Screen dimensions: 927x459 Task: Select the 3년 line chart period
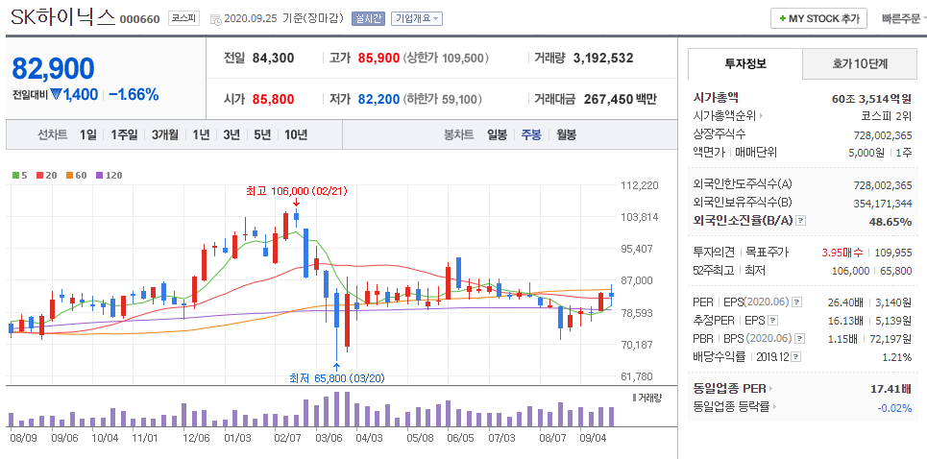[232, 134]
